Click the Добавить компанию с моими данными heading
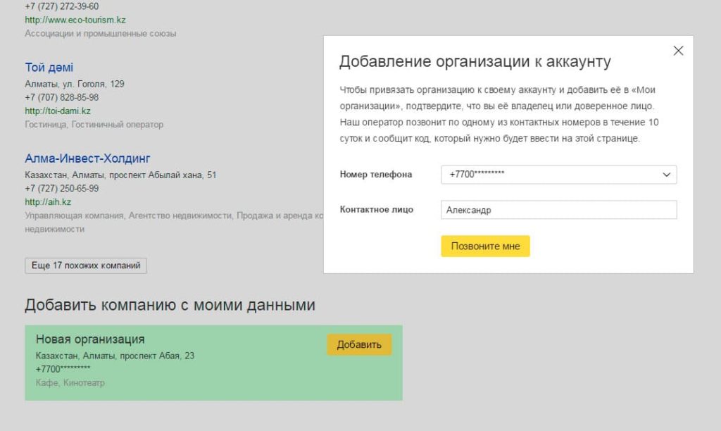Image resolution: width=721 pixels, height=431 pixels. pos(170,305)
